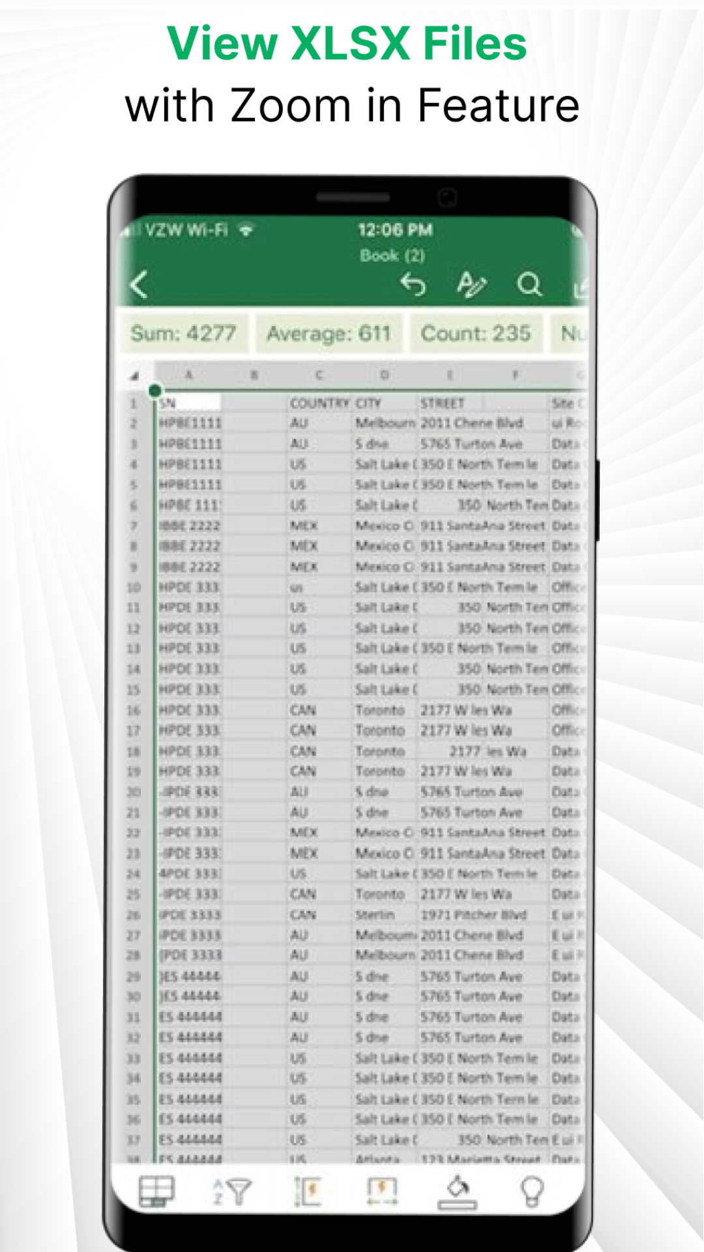The width and height of the screenshot is (704, 1252).
Task: Click the search magnifier icon
Action: (x=529, y=285)
